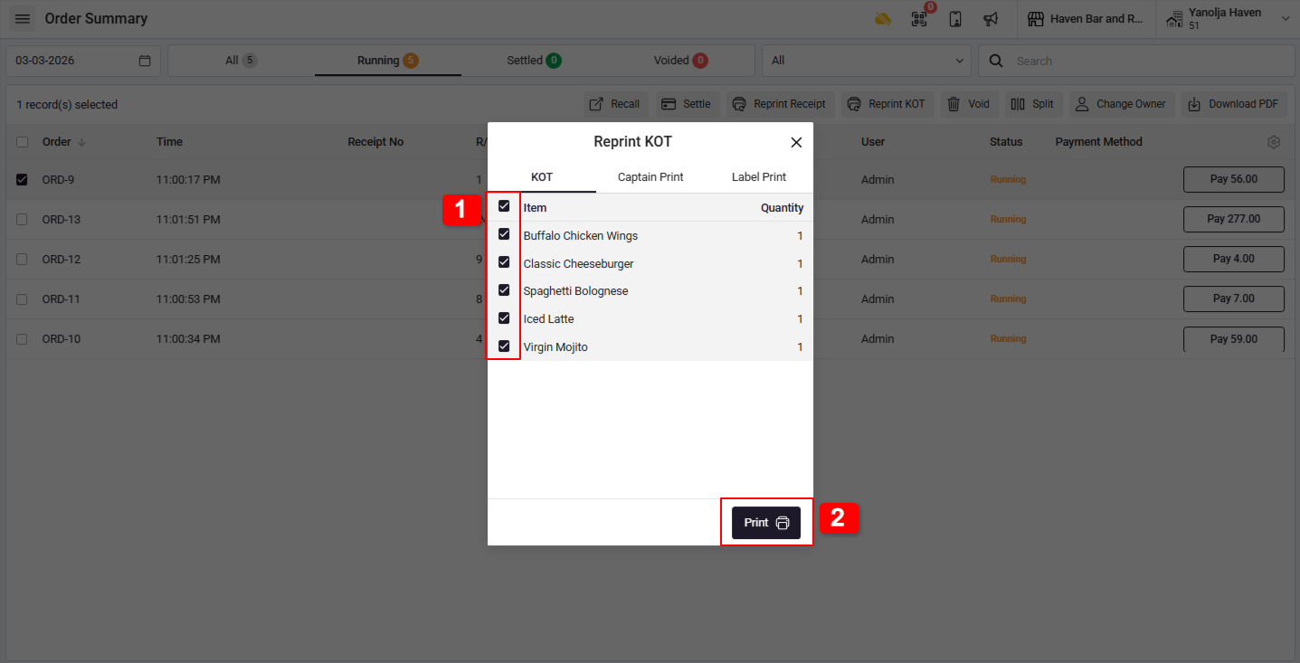
Task: Show the All orders tab
Action: point(242,61)
